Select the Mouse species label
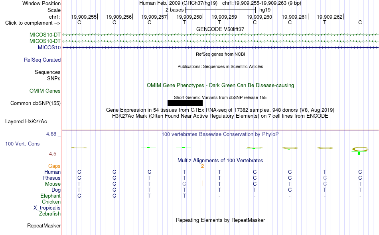Image resolution: width=379 pixels, height=235 pixels. coord(53,184)
